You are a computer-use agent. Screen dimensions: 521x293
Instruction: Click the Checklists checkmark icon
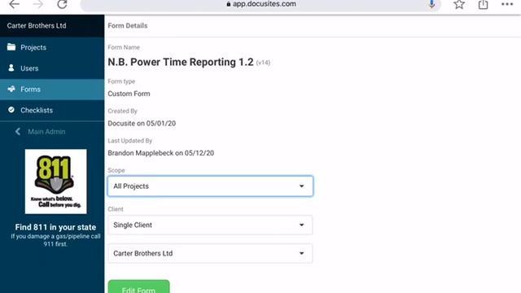tap(11, 110)
